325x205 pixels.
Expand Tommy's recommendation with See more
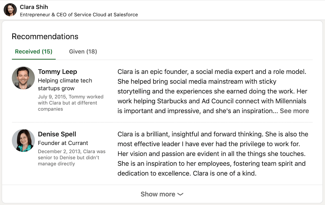294,111
